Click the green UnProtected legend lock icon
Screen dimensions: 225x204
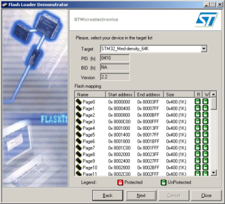[164, 182]
